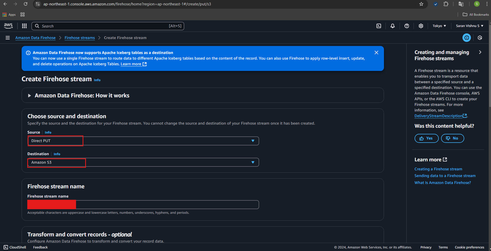Dismiss the Apache Iceberg announcement banner
This screenshot has width=491, height=251.
point(376,53)
